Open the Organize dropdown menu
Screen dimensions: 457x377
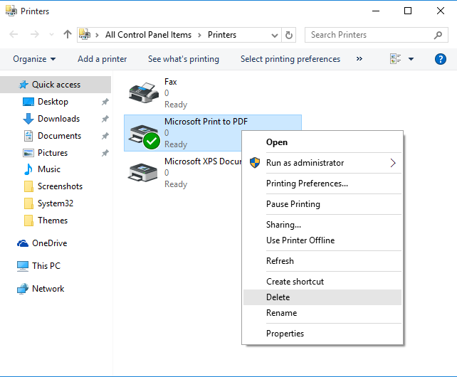[34, 59]
